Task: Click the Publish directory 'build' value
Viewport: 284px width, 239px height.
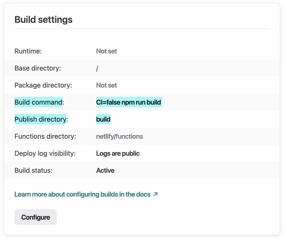Action: point(103,119)
